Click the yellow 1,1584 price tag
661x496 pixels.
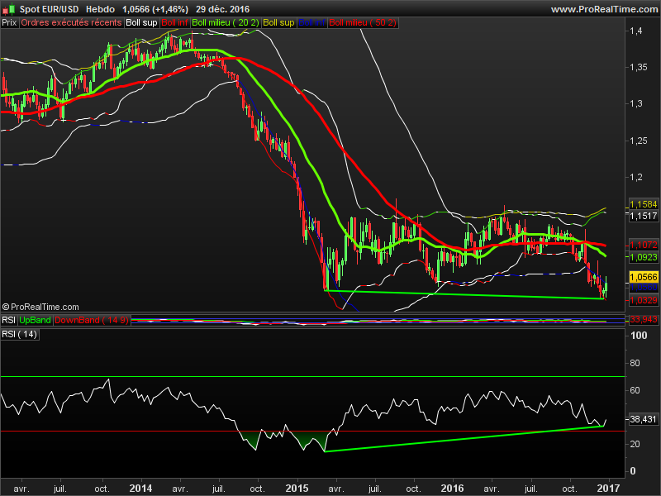pyautogui.click(x=644, y=204)
